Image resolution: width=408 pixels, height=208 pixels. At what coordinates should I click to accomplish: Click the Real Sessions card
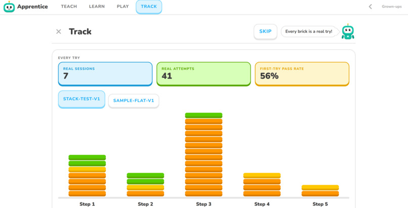pyautogui.click(x=105, y=74)
